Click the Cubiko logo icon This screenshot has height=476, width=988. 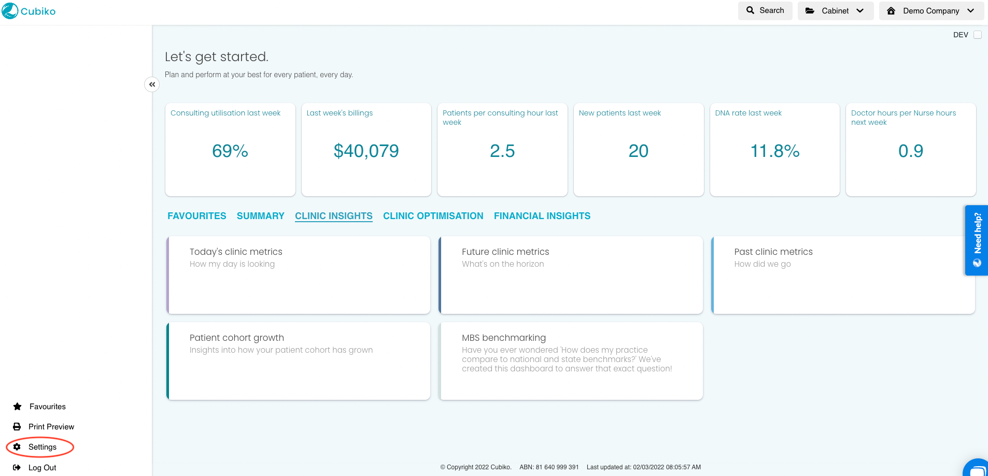[10, 11]
